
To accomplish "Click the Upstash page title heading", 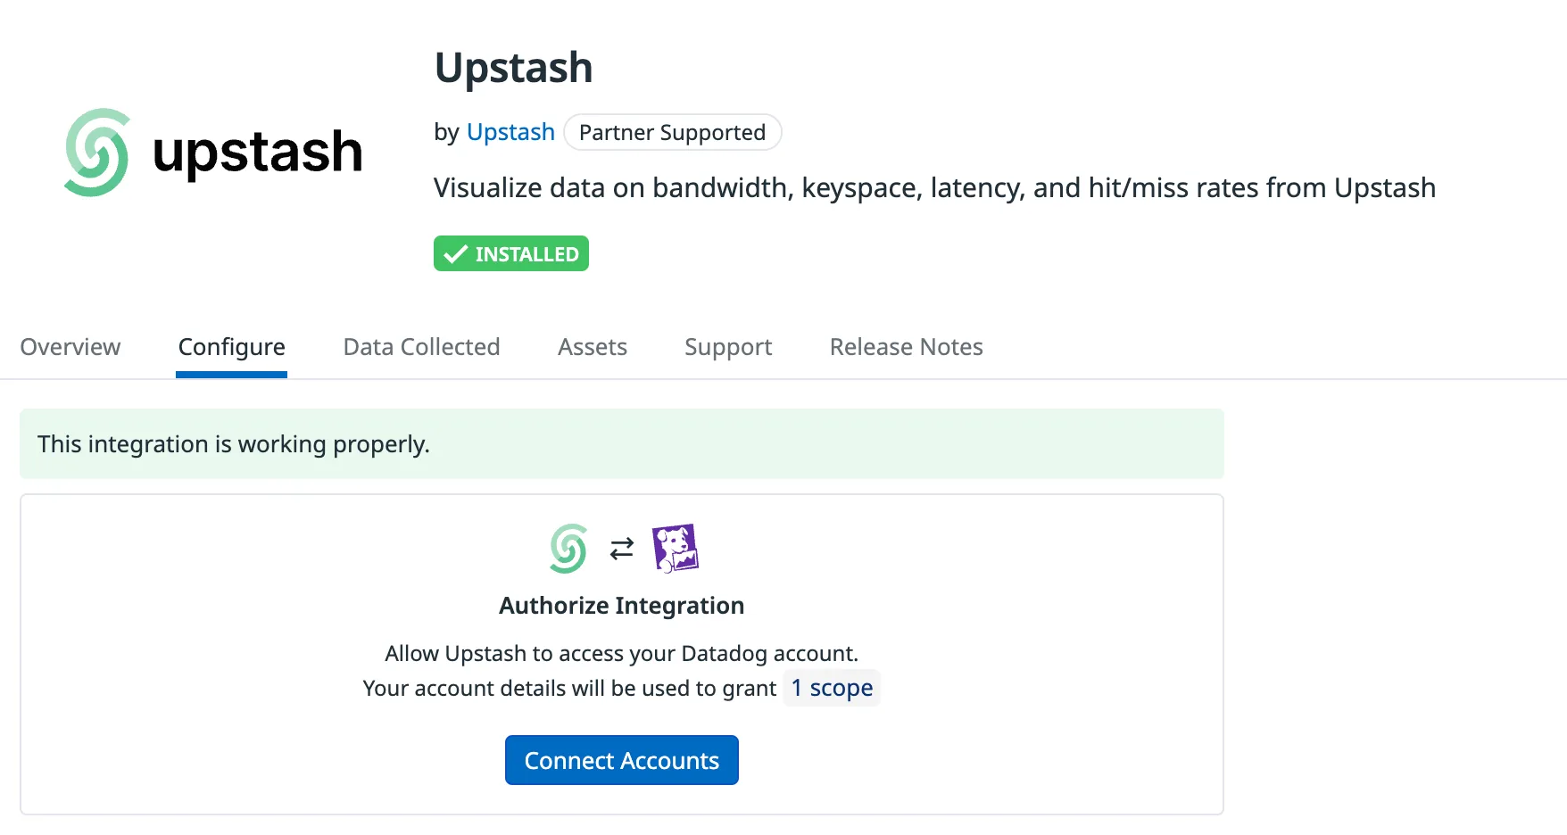I will tap(514, 68).
